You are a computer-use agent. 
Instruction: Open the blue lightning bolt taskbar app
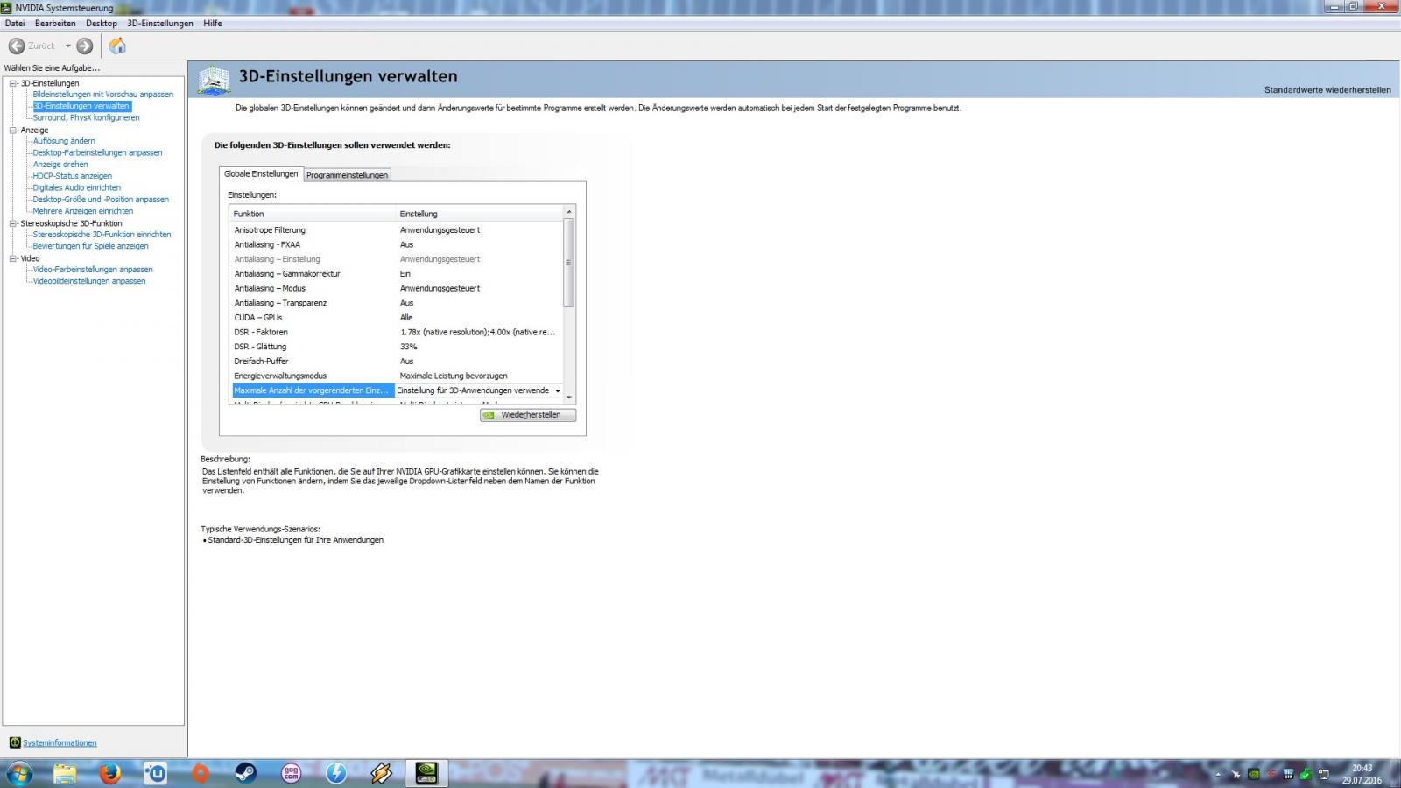point(336,774)
